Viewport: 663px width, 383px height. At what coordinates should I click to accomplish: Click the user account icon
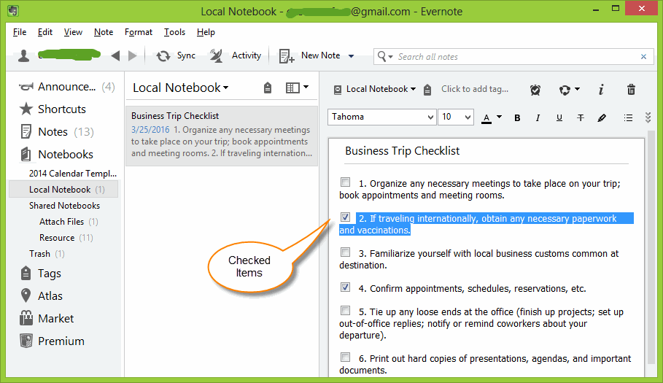pyautogui.click(x=24, y=55)
